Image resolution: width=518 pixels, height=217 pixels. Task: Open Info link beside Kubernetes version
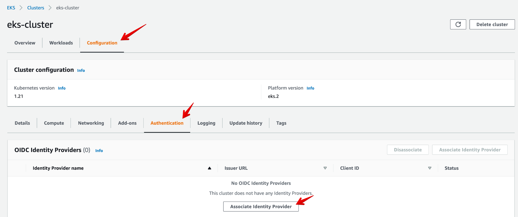62,88
